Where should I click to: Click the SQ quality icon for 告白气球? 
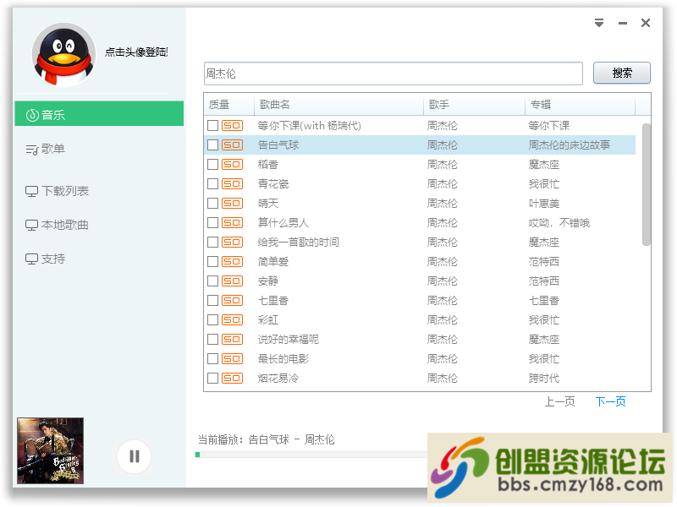pos(232,144)
